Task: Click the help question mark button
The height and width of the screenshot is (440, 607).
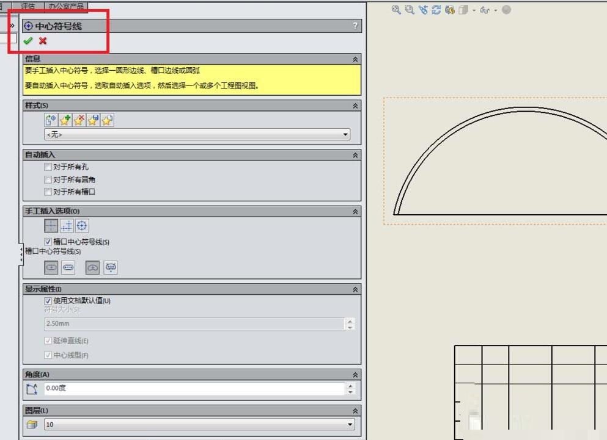Action: coord(355,26)
